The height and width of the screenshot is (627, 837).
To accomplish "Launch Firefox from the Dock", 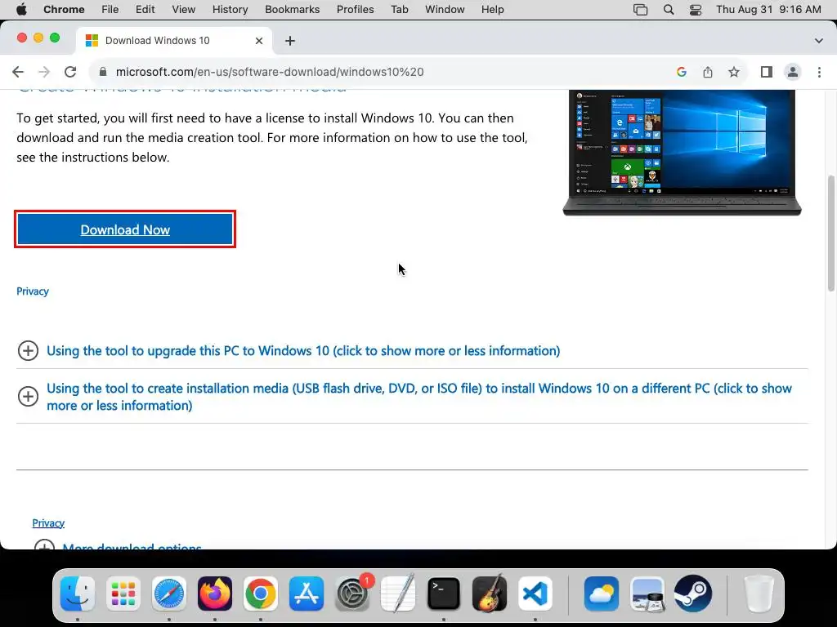I will tap(215, 594).
